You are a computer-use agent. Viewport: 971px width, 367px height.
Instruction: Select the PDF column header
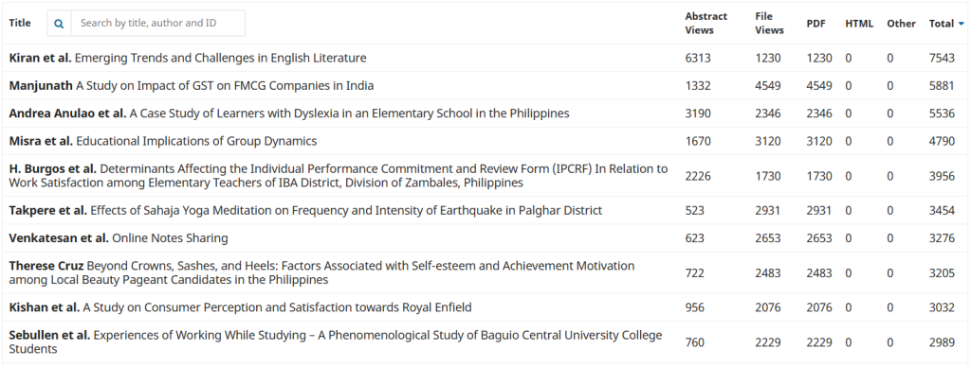(815, 24)
